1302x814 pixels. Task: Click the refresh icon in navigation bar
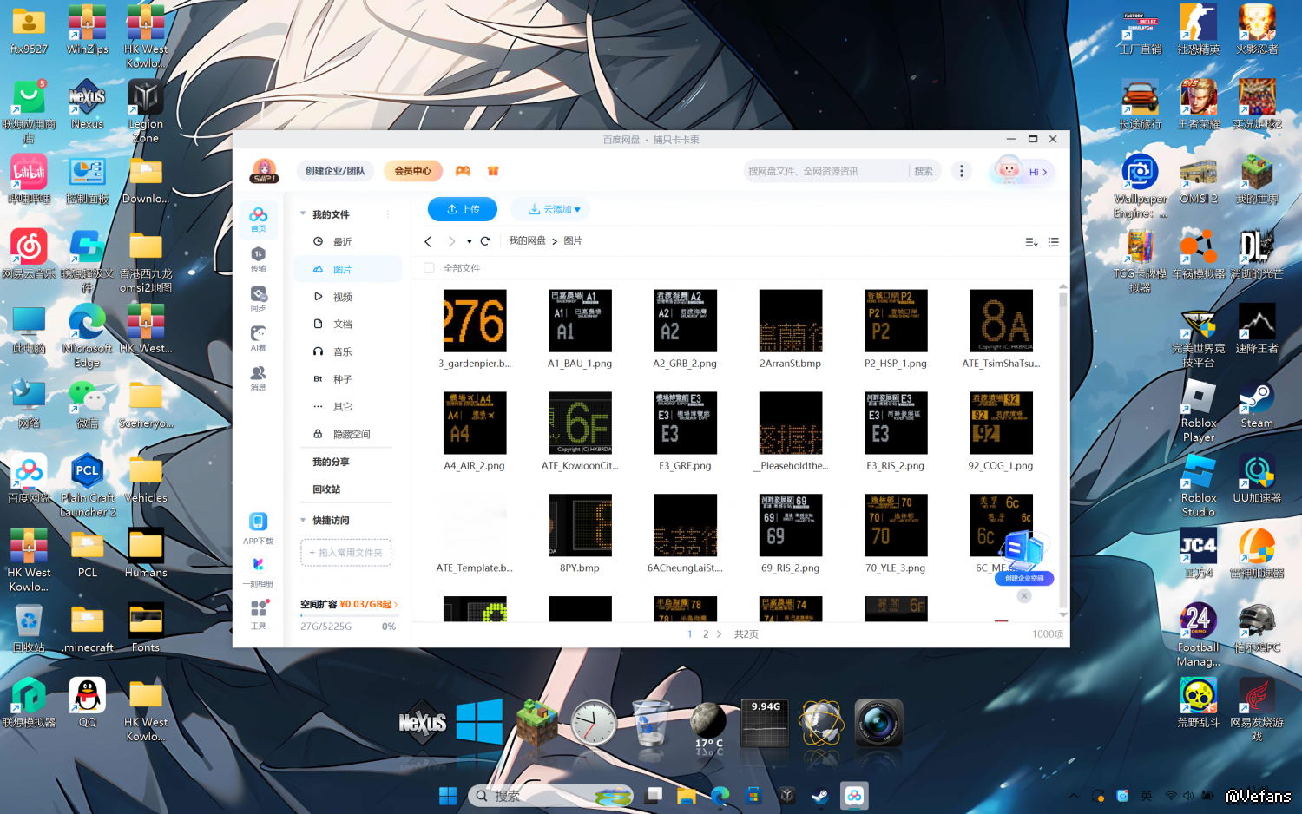[485, 241]
